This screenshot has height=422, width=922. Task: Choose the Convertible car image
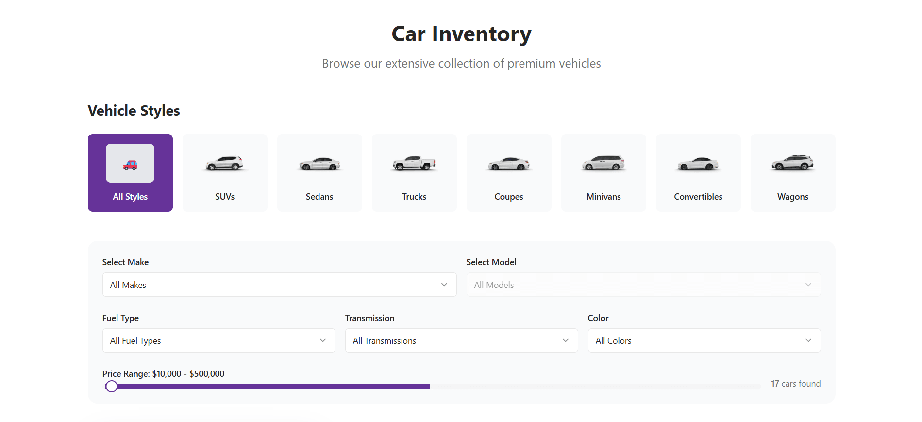(698, 164)
